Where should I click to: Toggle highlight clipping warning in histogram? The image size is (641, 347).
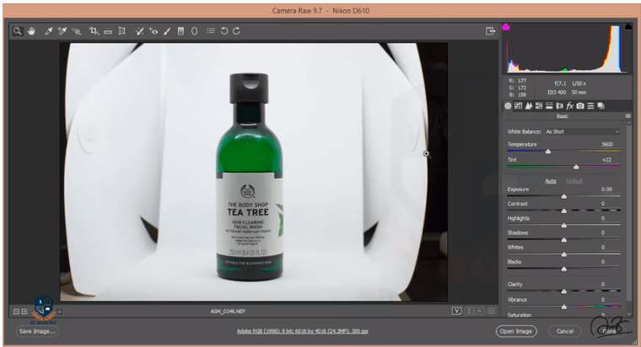[x=628, y=27]
